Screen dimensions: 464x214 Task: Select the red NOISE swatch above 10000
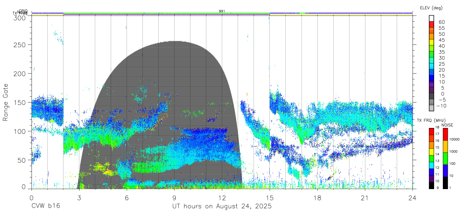445,134
